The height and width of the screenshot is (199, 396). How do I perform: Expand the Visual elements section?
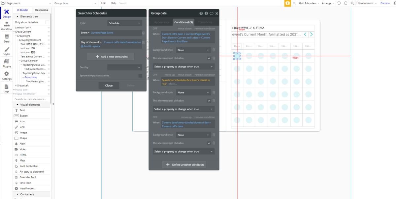tap(32, 105)
